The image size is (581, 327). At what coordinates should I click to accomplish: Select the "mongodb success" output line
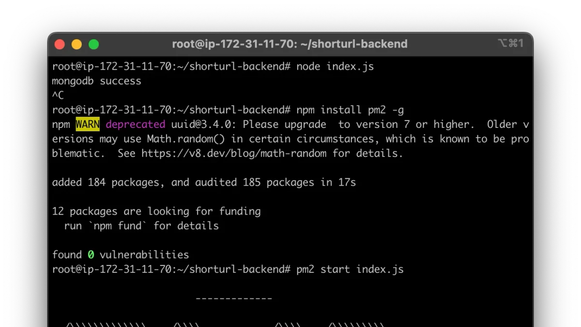(x=97, y=81)
